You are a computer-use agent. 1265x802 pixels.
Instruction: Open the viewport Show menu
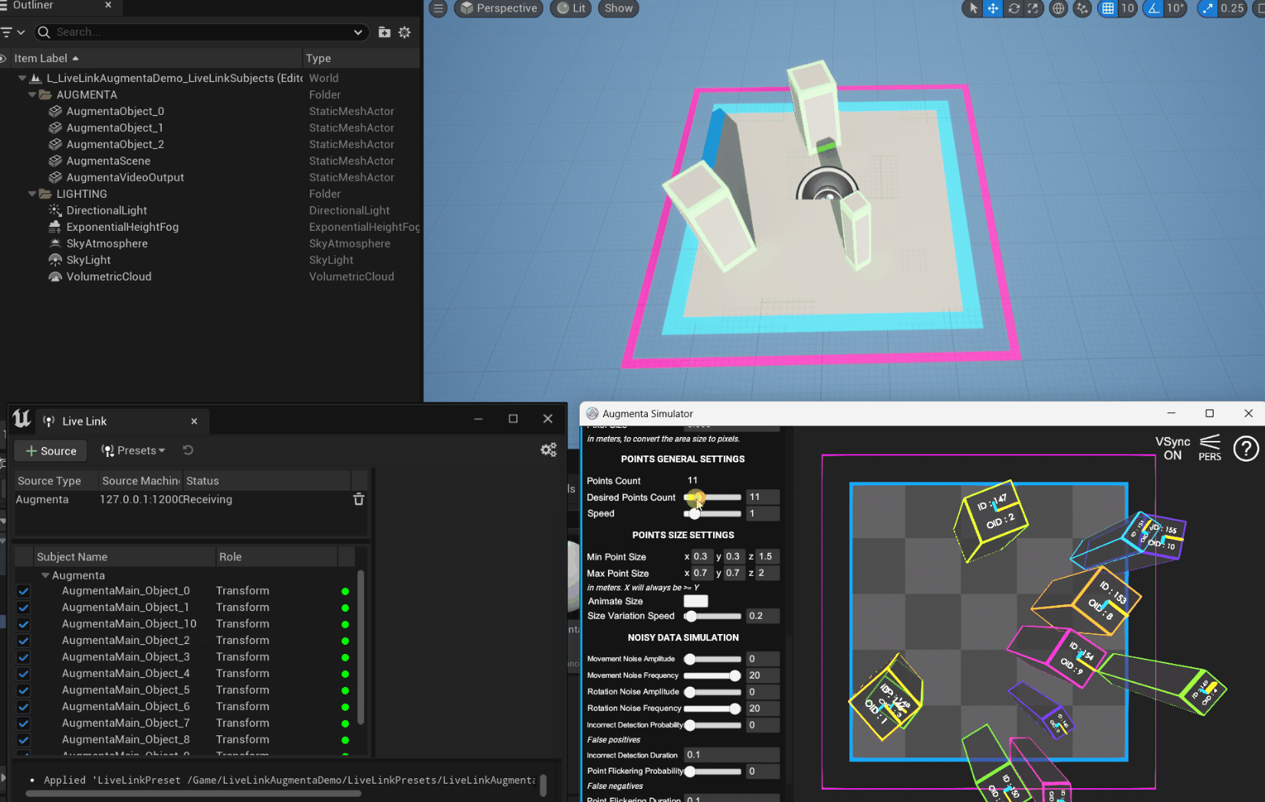pos(619,8)
